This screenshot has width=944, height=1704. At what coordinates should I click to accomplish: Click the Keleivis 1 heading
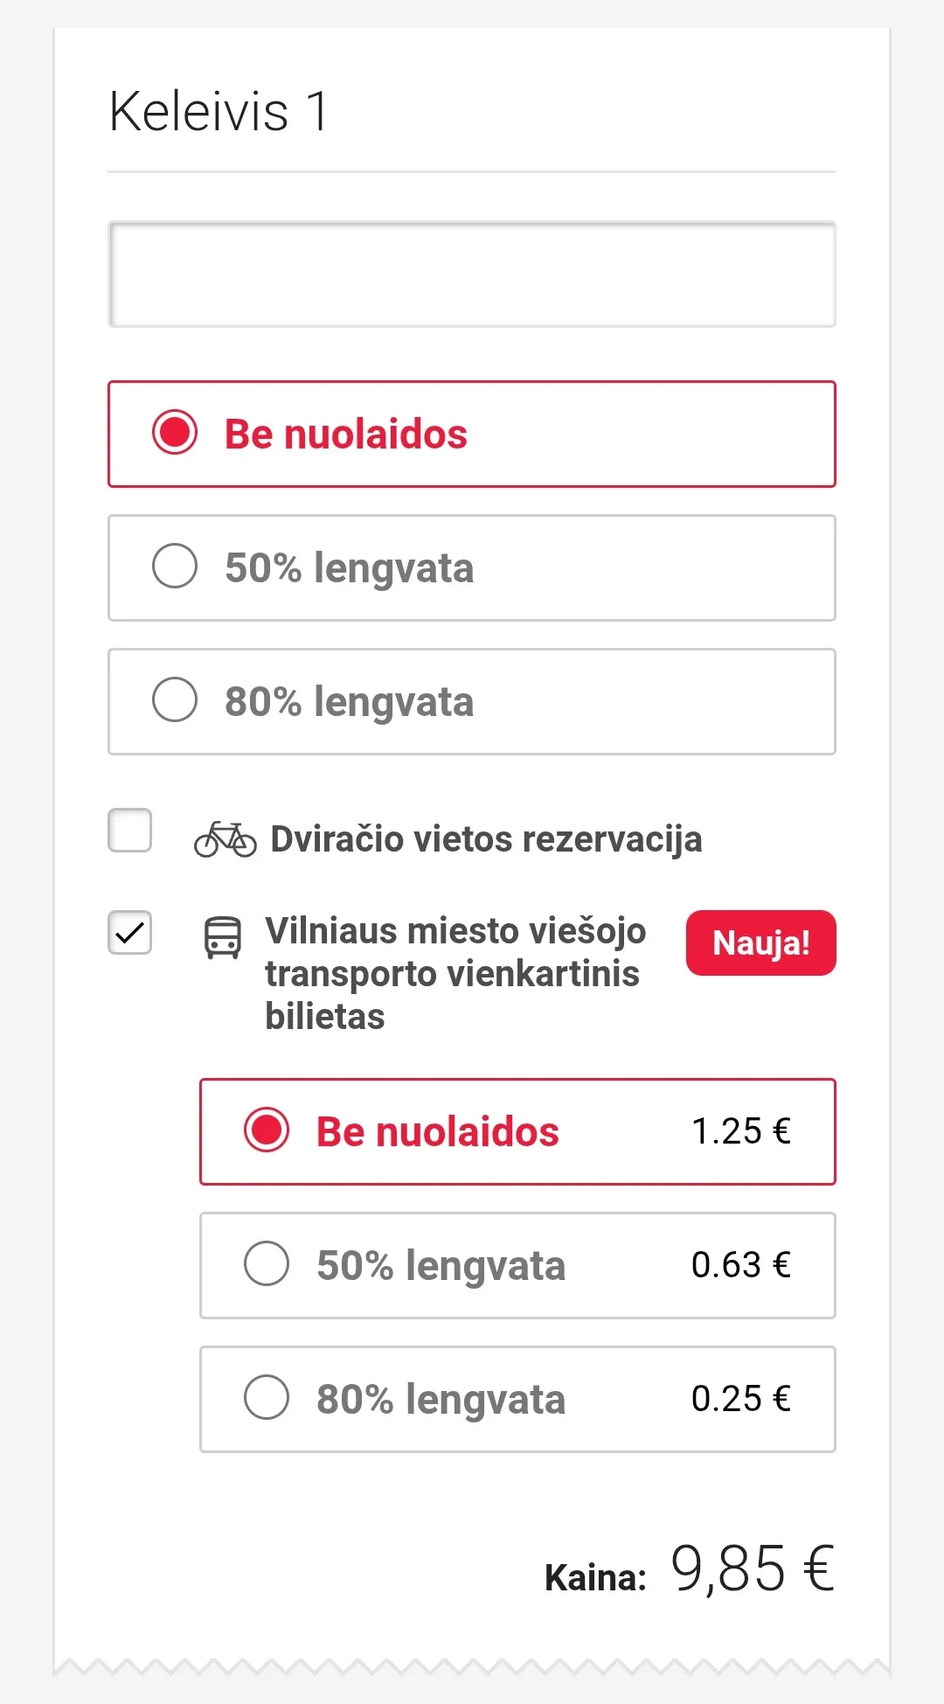click(x=219, y=112)
